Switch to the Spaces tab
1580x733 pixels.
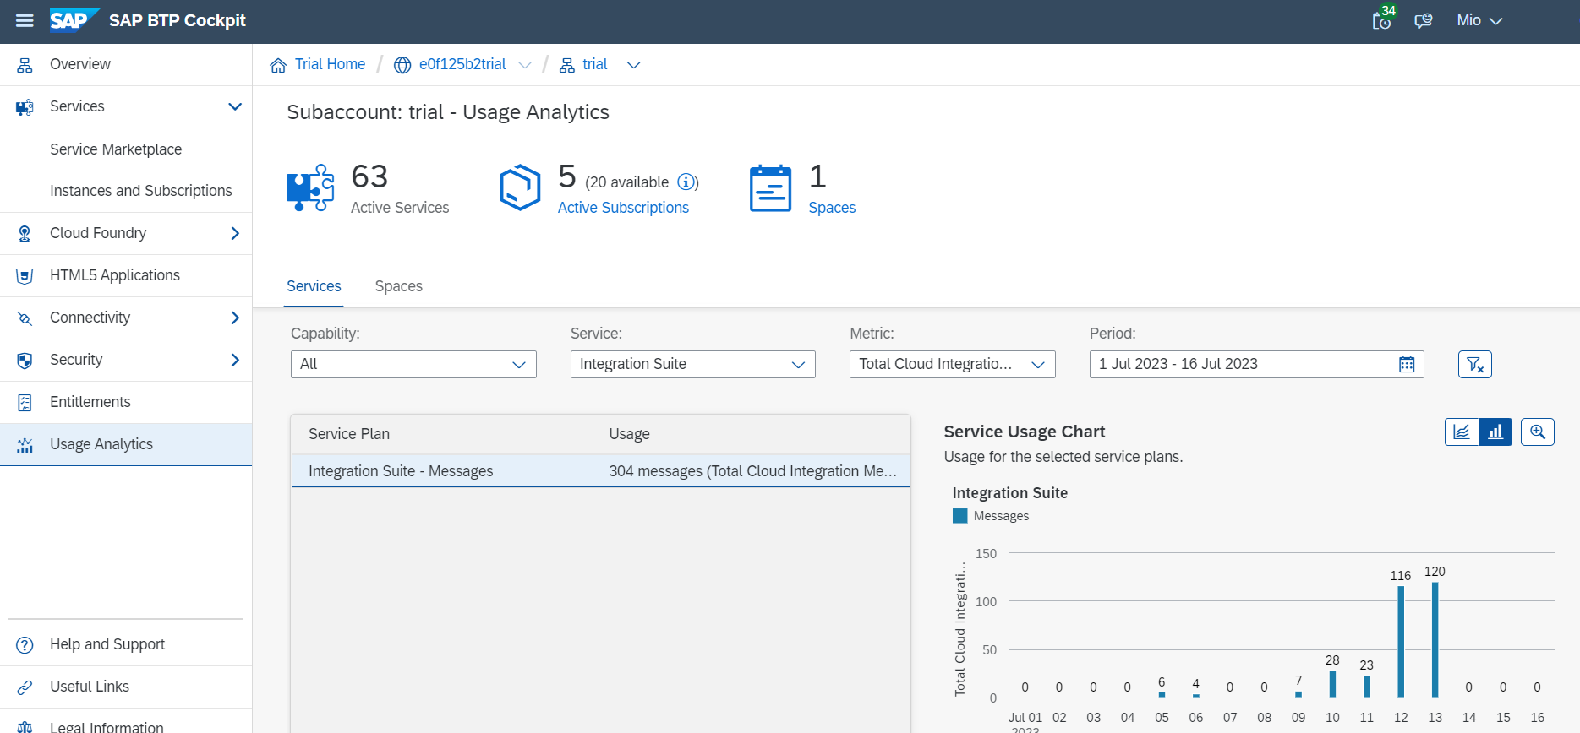click(399, 286)
